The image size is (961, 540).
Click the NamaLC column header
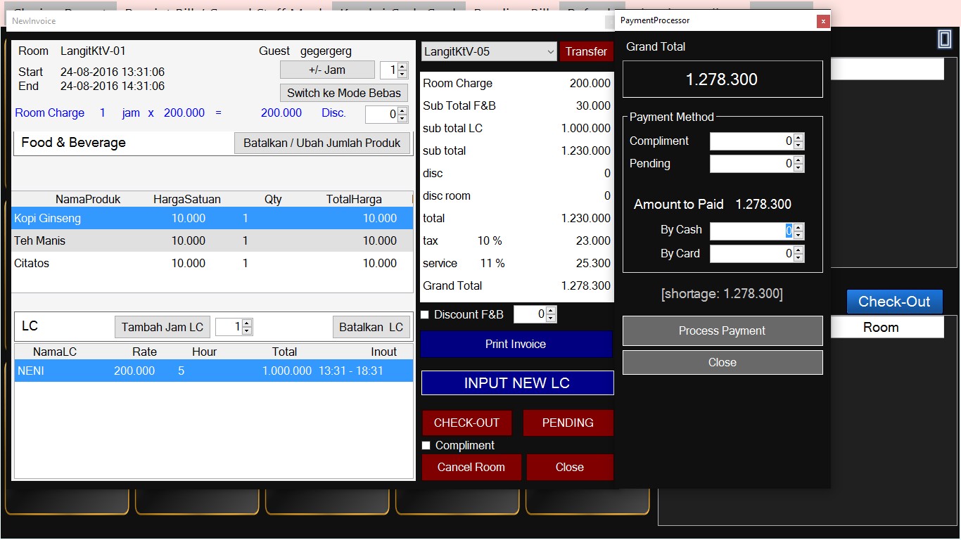pos(55,352)
